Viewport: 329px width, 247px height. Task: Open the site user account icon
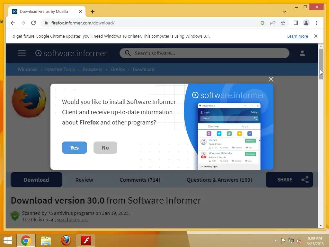coord(302,53)
